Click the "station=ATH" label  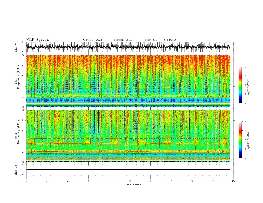(x=123, y=40)
